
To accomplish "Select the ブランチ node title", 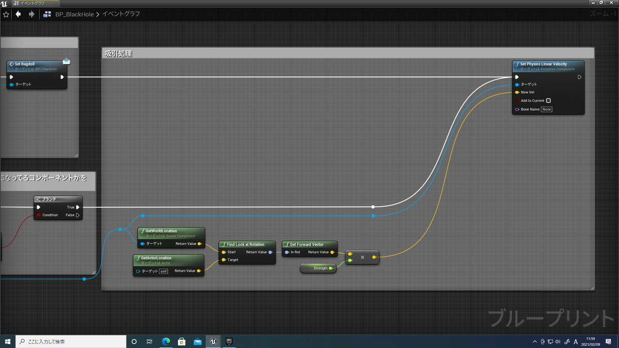I will click(x=48, y=199).
